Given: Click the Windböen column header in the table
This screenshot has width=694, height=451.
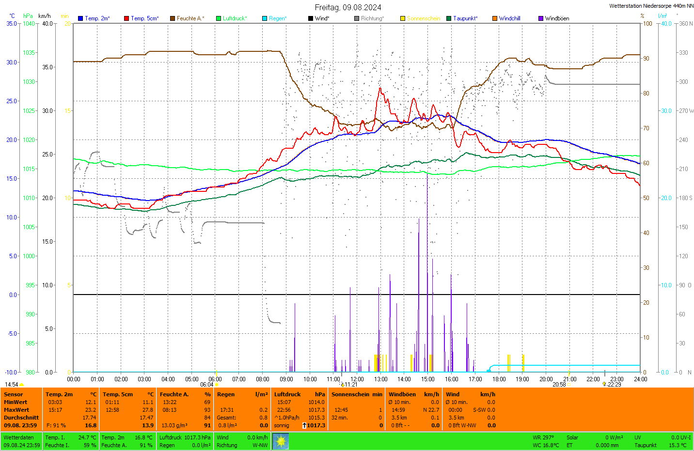Looking at the screenshot, I should pos(402,394).
